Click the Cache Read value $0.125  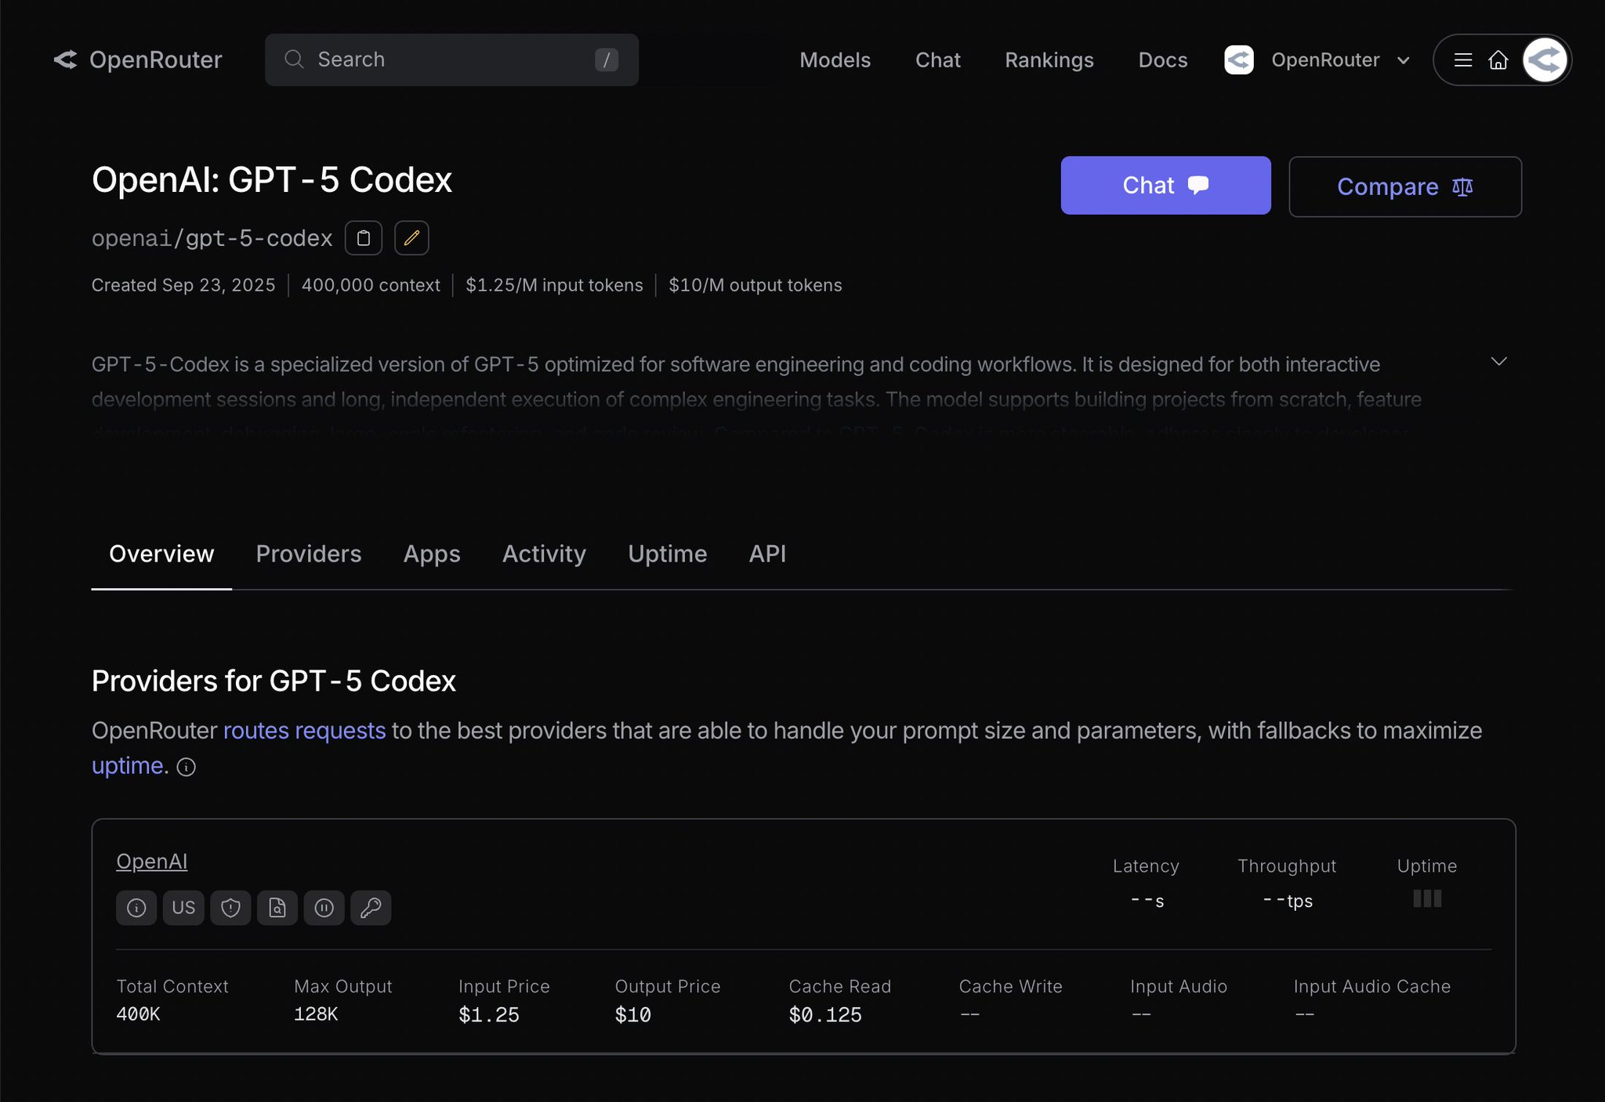pos(825,1015)
